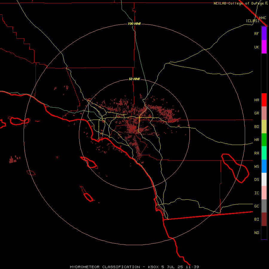Click the Hydrometeor Classification KSOX timestamp caption
The height and width of the screenshot is (269, 269).
coord(134,267)
